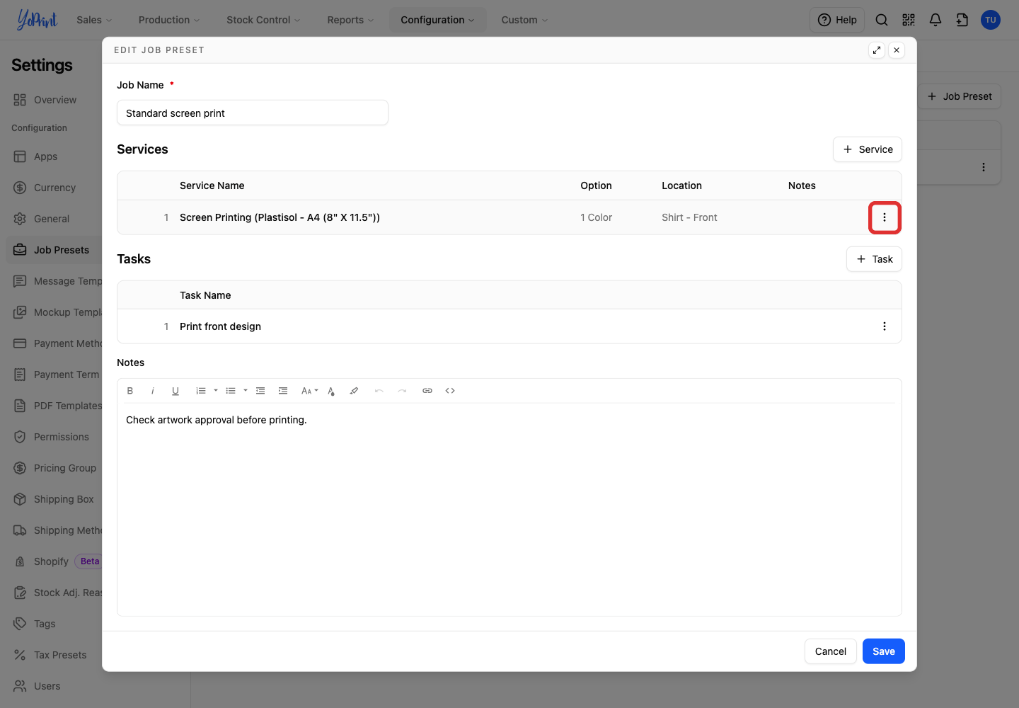The image size is (1019, 708).
Task: Open options menu for Print front design task
Action: (885, 326)
